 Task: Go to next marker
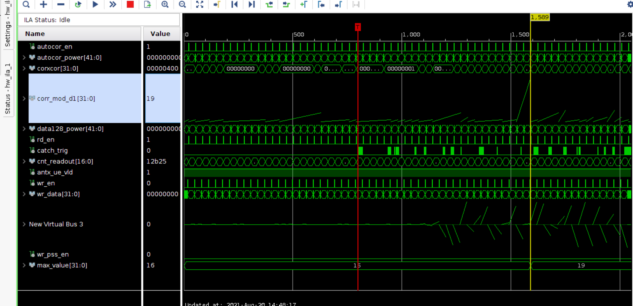tap(338, 4)
